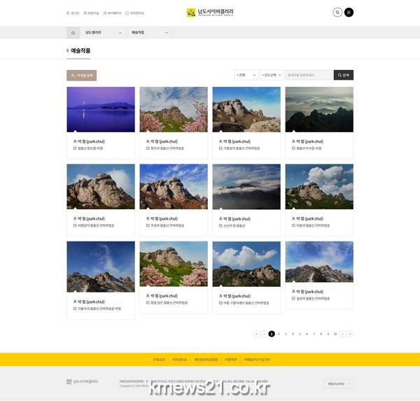Open the black hamburger menu icon
420x401 pixels.
point(349,13)
